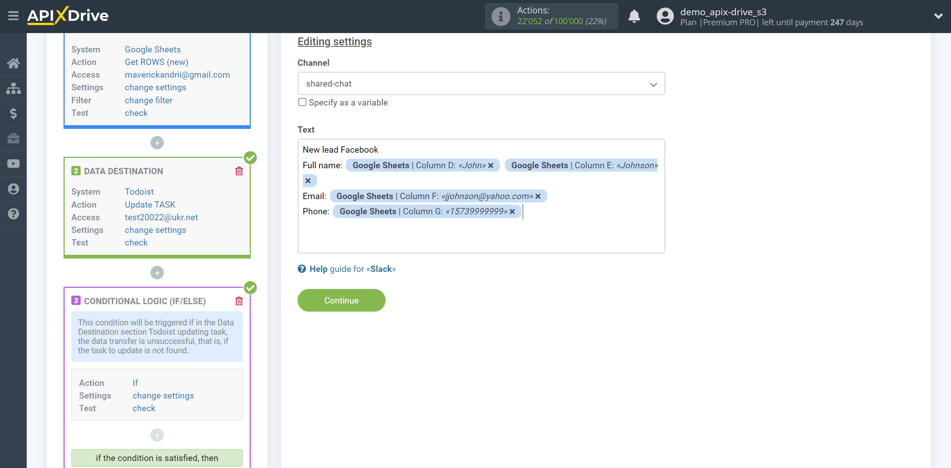The image size is (951, 468).
Task: Remove Column D John variable tag
Action: tap(491, 165)
